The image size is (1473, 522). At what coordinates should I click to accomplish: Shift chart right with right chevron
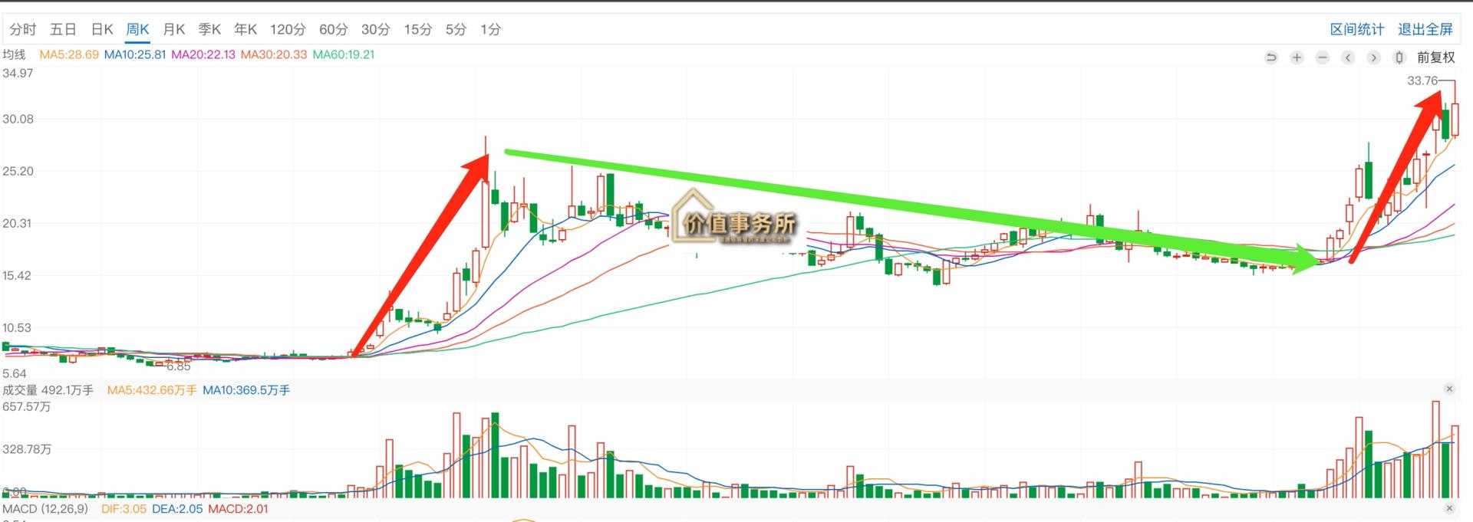1373,57
